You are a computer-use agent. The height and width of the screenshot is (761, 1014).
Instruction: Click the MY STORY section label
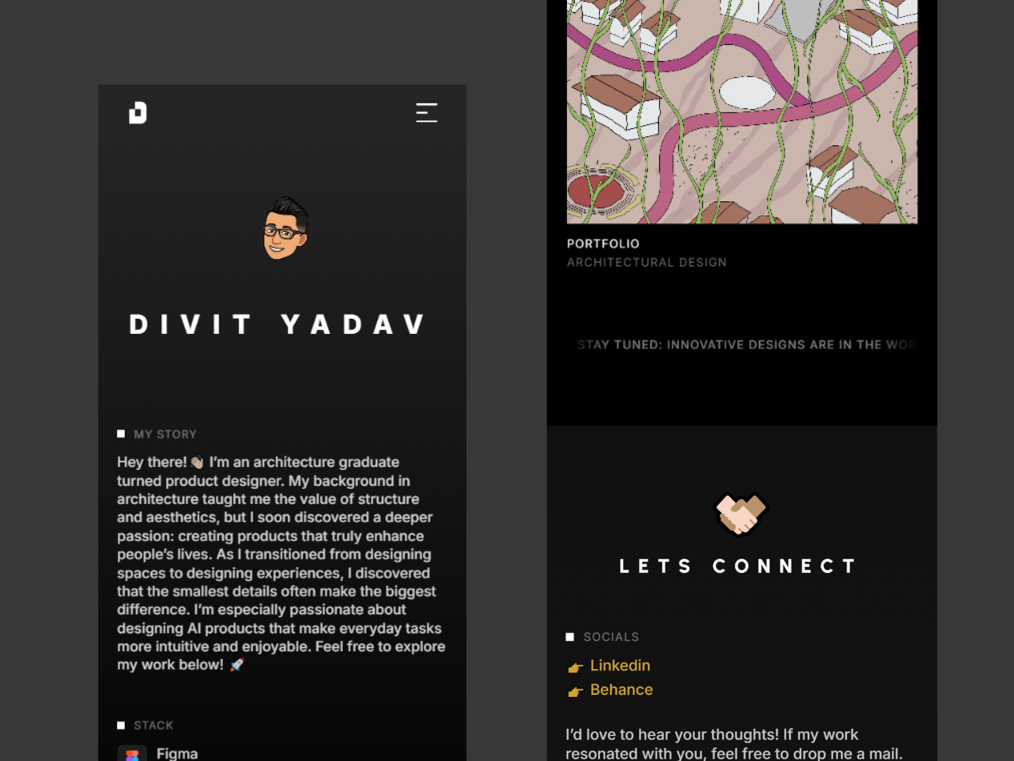coord(165,434)
